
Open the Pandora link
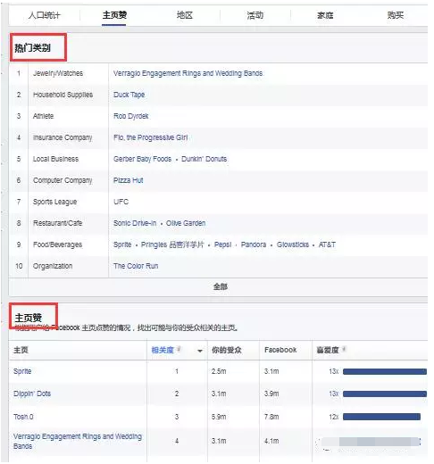tap(254, 244)
